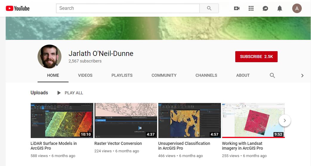Open the create video camera icon
The image size is (311, 166).
point(237,8)
